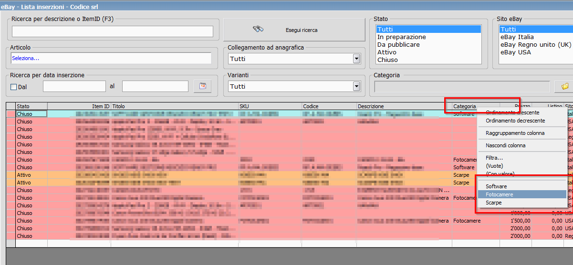Image resolution: width=573 pixels, height=265 pixels.
Task: Enable the Dal date checkbox
Action: click(x=14, y=87)
